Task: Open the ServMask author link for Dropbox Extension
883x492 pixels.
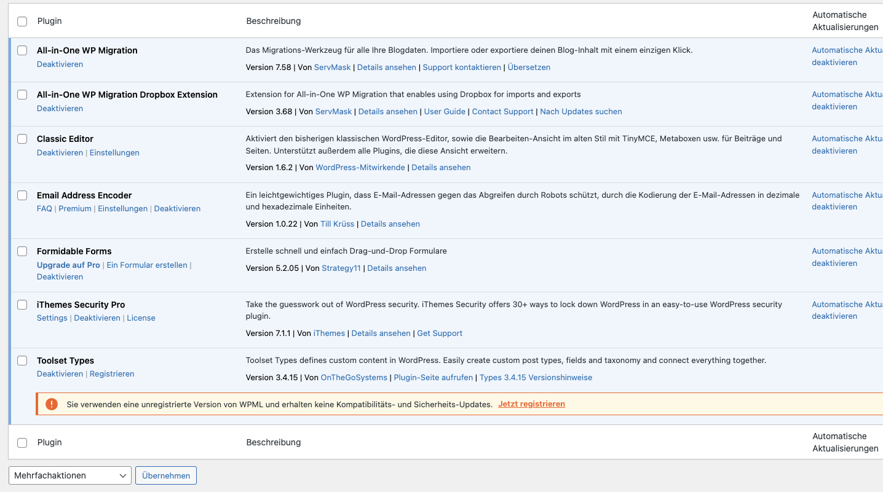Action: [333, 112]
